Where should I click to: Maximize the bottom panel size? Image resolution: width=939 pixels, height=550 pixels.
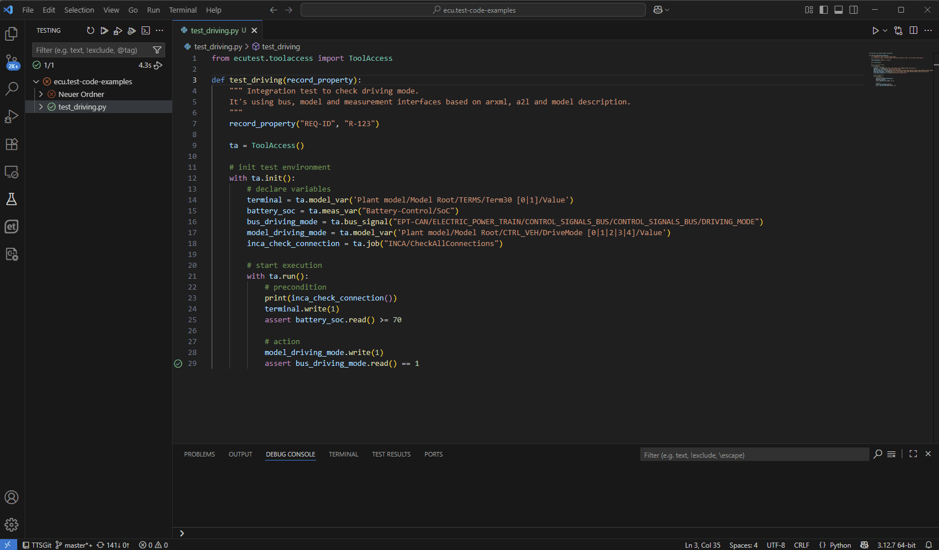click(913, 454)
